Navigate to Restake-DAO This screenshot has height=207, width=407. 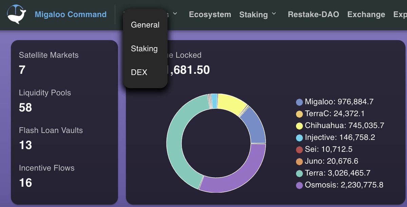click(313, 15)
